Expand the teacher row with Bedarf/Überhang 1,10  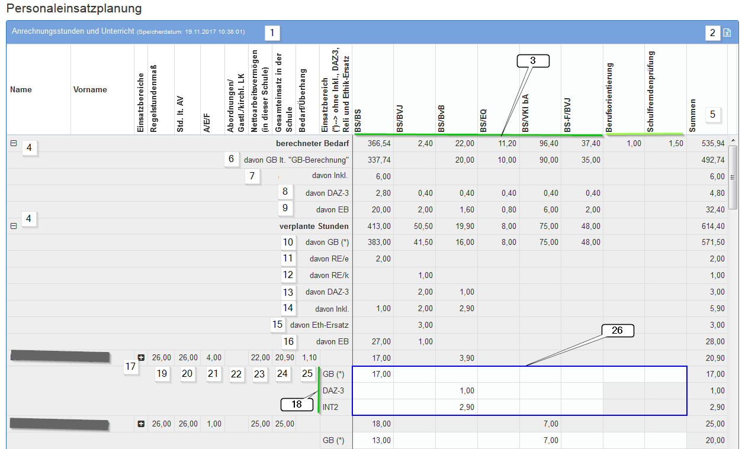141,358
